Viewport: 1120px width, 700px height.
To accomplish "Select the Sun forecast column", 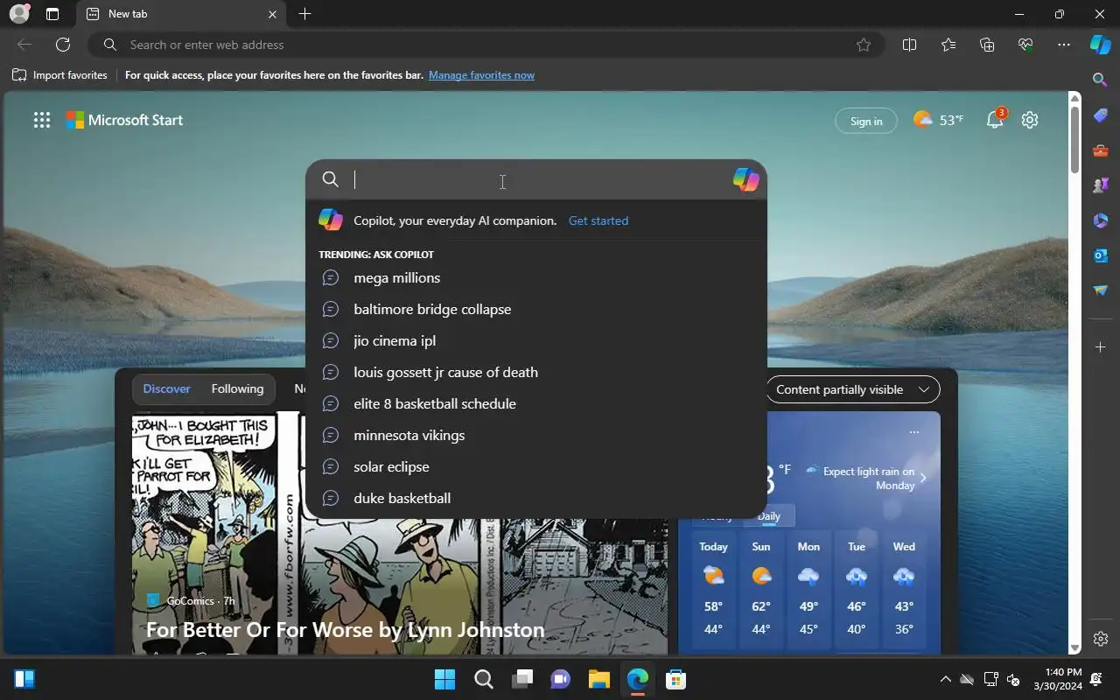I will coord(761,589).
